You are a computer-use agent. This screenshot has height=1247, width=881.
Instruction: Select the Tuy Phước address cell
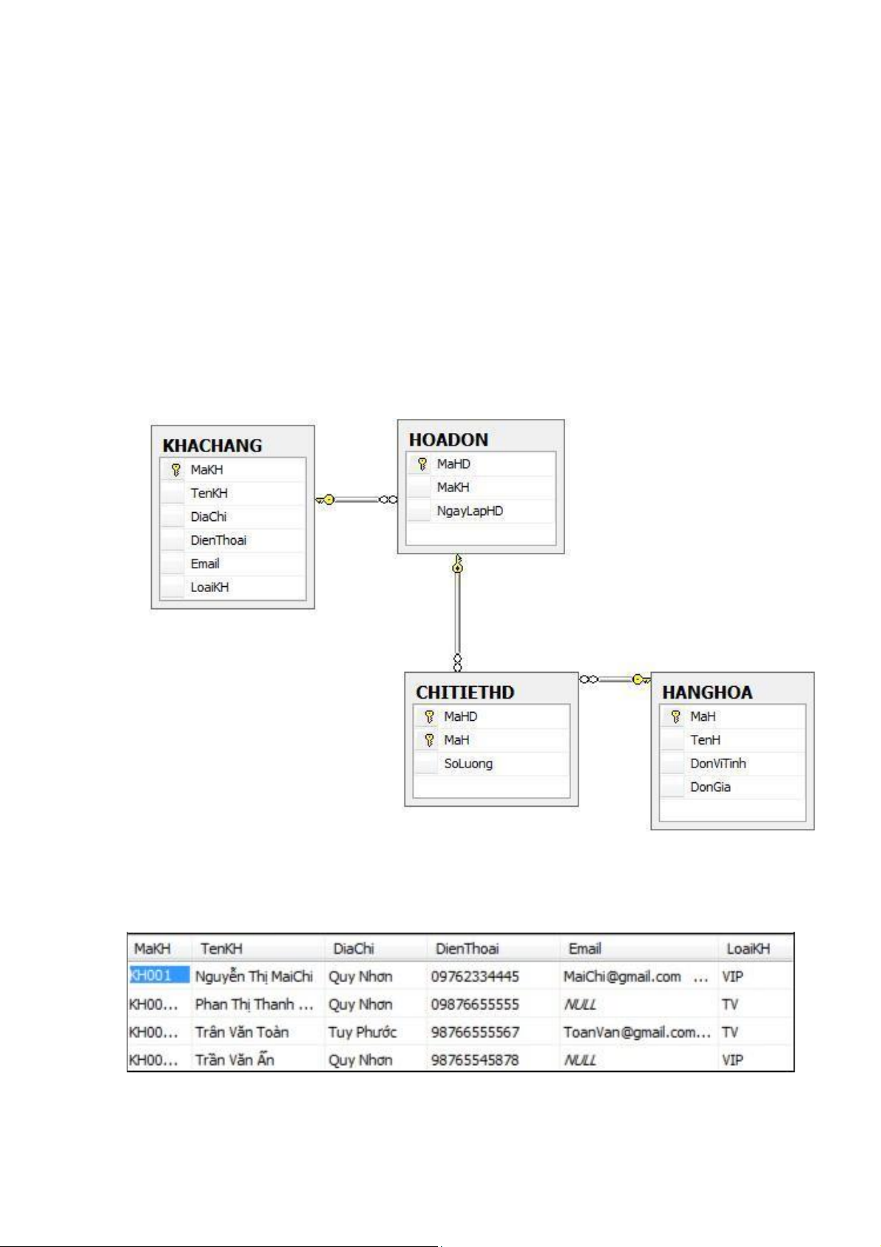[x=362, y=1032]
